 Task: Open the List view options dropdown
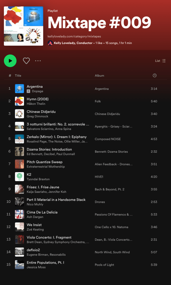(160, 61)
